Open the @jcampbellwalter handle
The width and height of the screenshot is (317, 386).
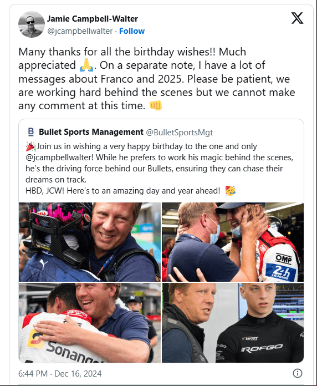point(80,31)
